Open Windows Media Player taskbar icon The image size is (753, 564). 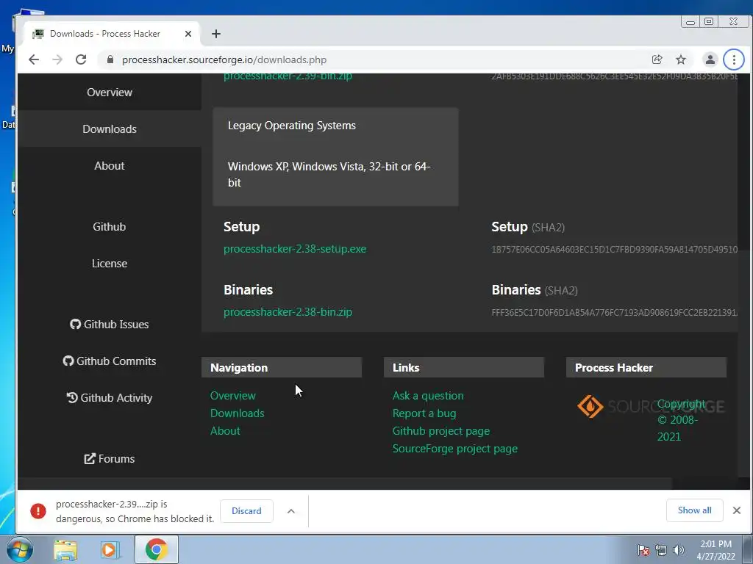pos(110,550)
